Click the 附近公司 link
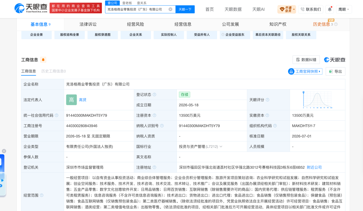Image resolution: width=363 pixels, height=211 pixels. (x=314, y=167)
